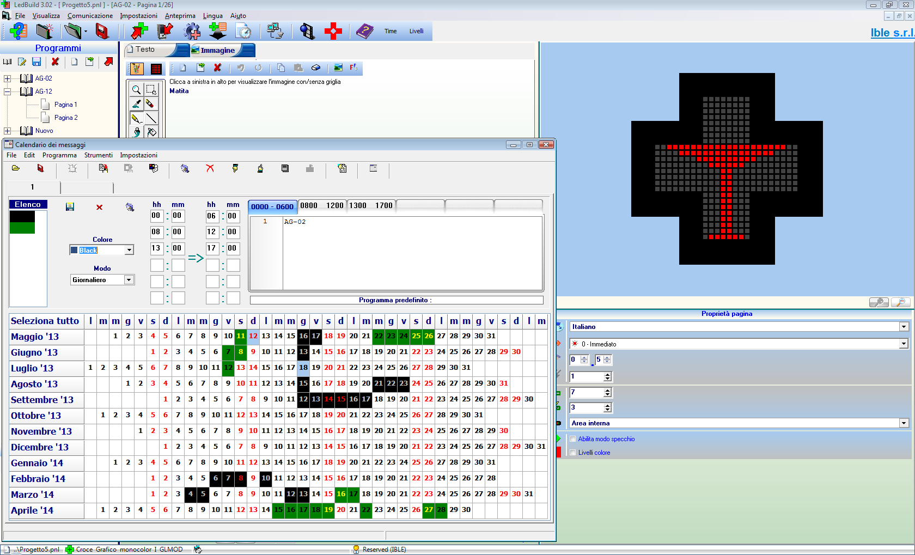Click the start hour field showing 08
The height and width of the screenshot is (555, 915).
(x=157, y=232)
